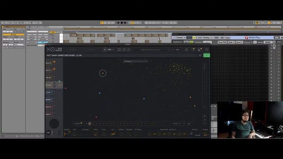Toggle the Link button in Ableton
The width and height of the screenshot is (283, 159).
(4, 23)
